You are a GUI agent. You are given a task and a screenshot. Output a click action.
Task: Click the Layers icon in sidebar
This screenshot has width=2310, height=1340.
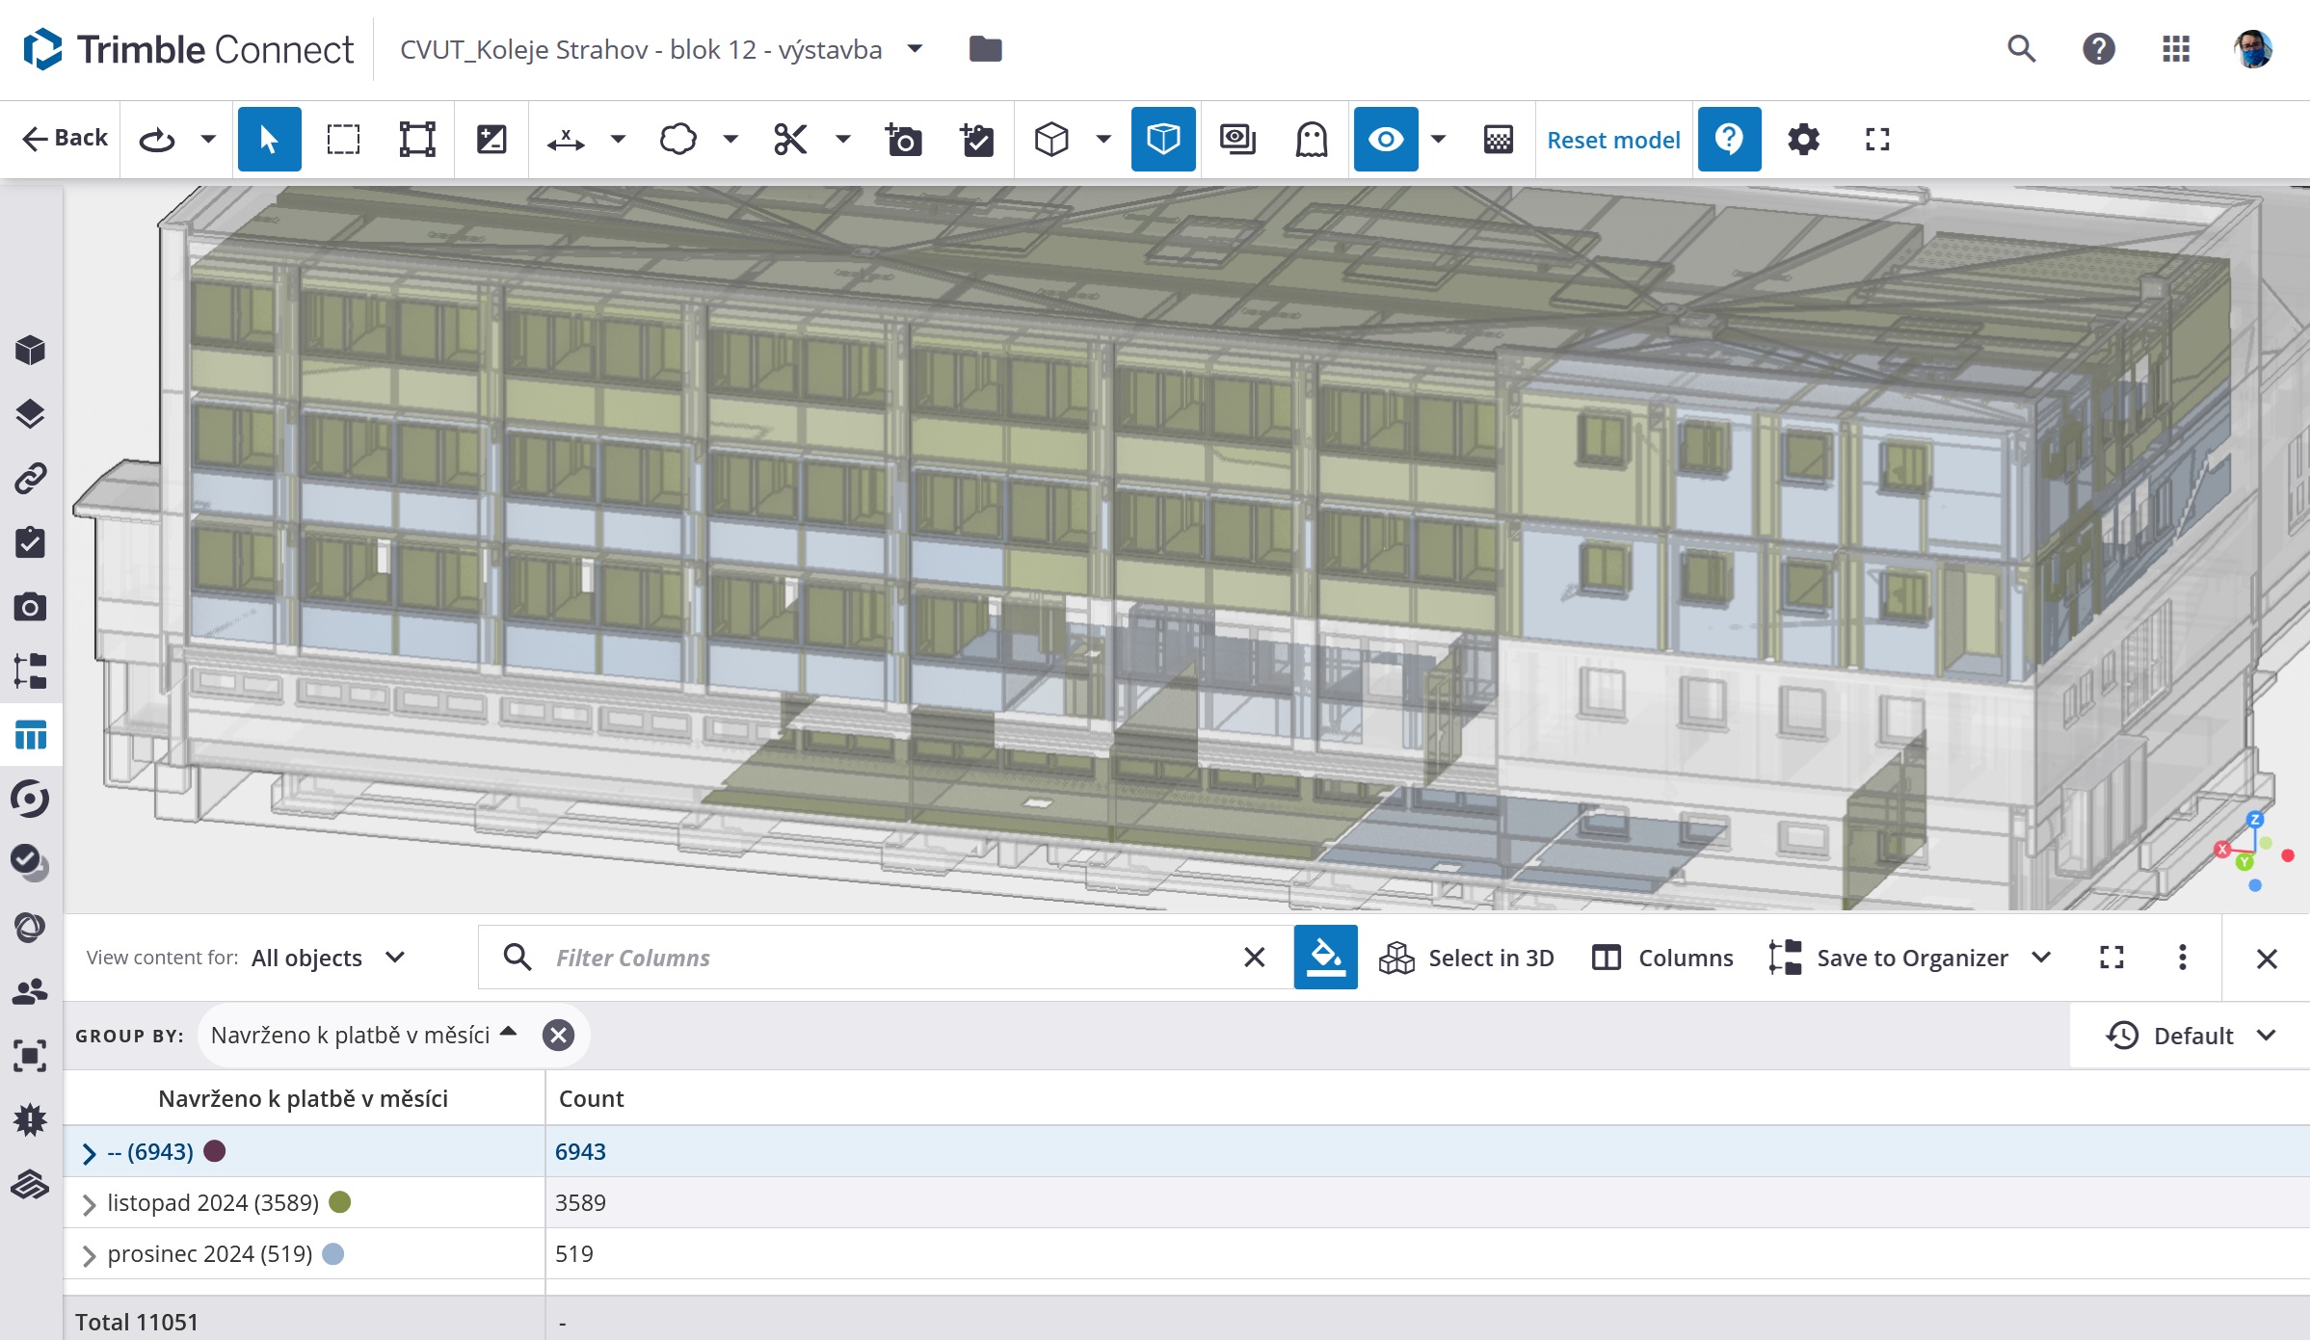pos(30,414)
